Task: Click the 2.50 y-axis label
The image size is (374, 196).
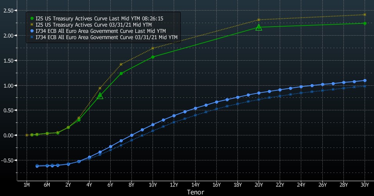Action: pyautogui.click(x=8, y=11)
